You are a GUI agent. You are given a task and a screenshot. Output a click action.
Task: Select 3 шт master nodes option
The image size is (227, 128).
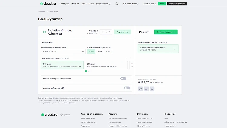point(100,52)
